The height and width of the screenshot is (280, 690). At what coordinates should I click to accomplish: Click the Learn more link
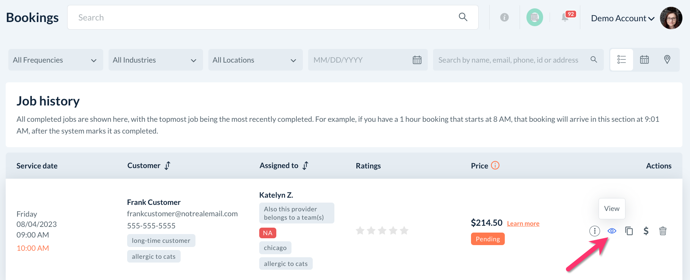[x=523, y=223]
